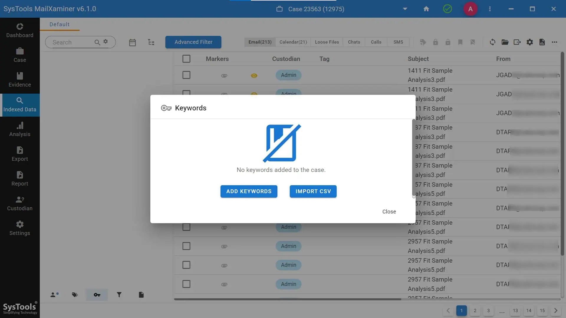566x318 pixels.
Task: Switch to the Chats tab
Action: tap(354, 42)
